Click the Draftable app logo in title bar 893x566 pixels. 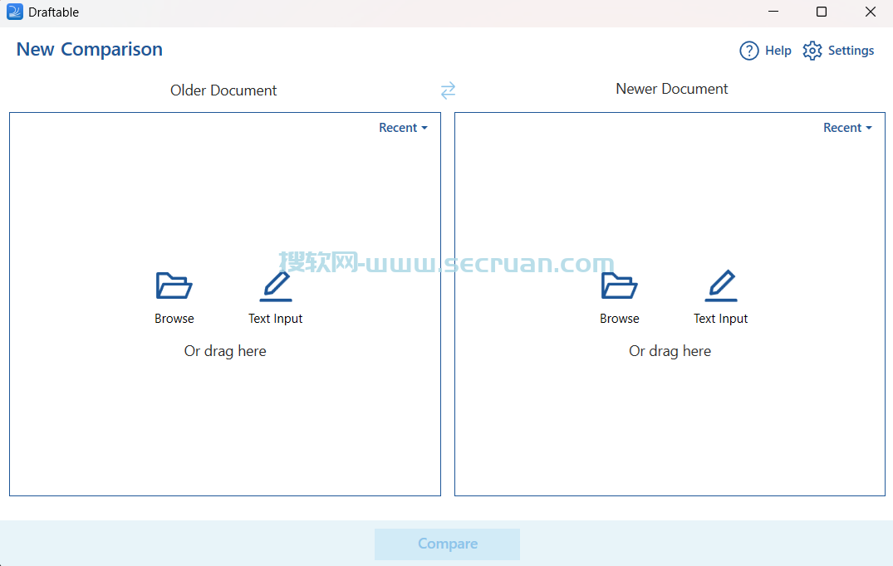pos(14,12)
